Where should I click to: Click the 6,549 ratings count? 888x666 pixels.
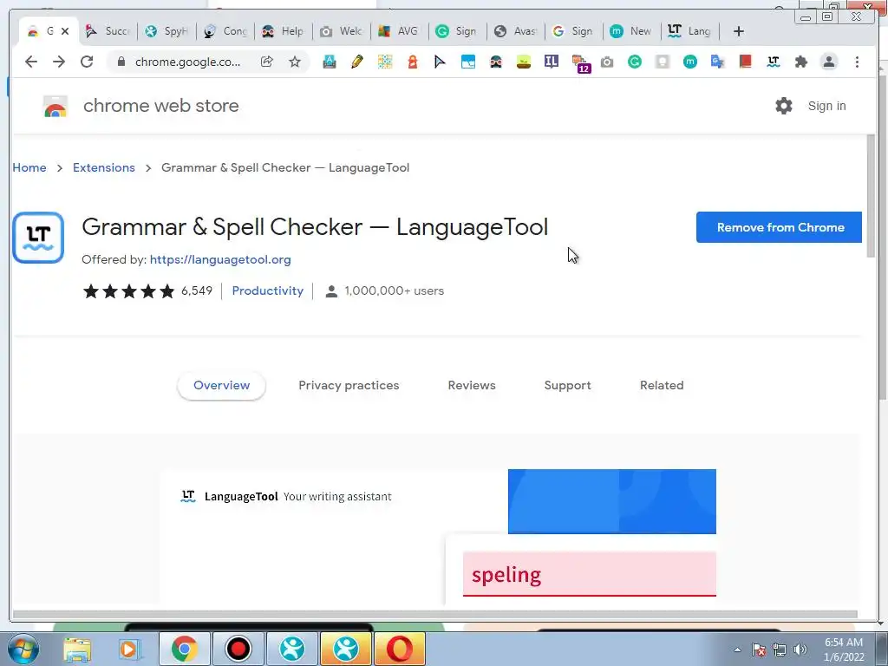(x=197, y=291)
